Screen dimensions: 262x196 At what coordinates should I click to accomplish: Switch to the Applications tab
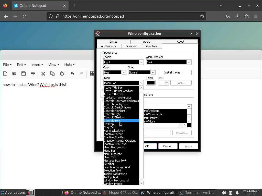(108, 46)
